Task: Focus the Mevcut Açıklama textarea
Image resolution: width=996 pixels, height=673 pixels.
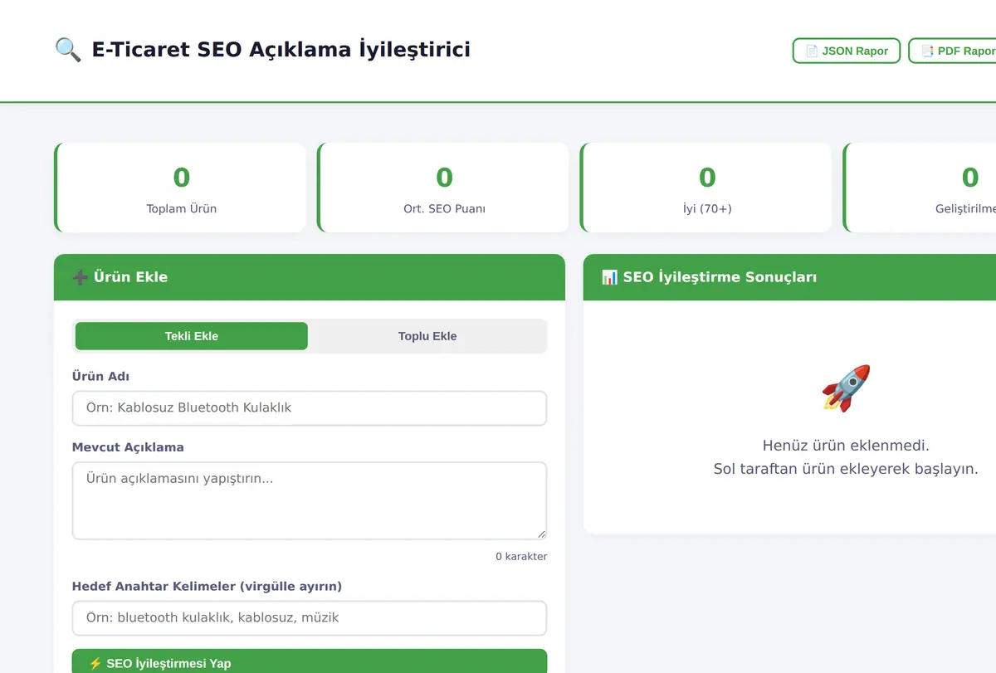Action: click(x=310, y=501)
